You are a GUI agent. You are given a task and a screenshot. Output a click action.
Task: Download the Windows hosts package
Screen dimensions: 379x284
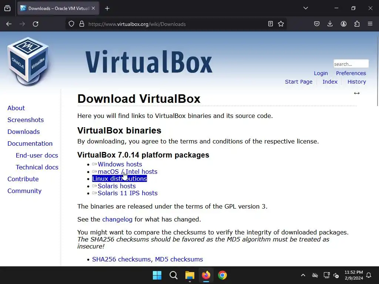120,164
